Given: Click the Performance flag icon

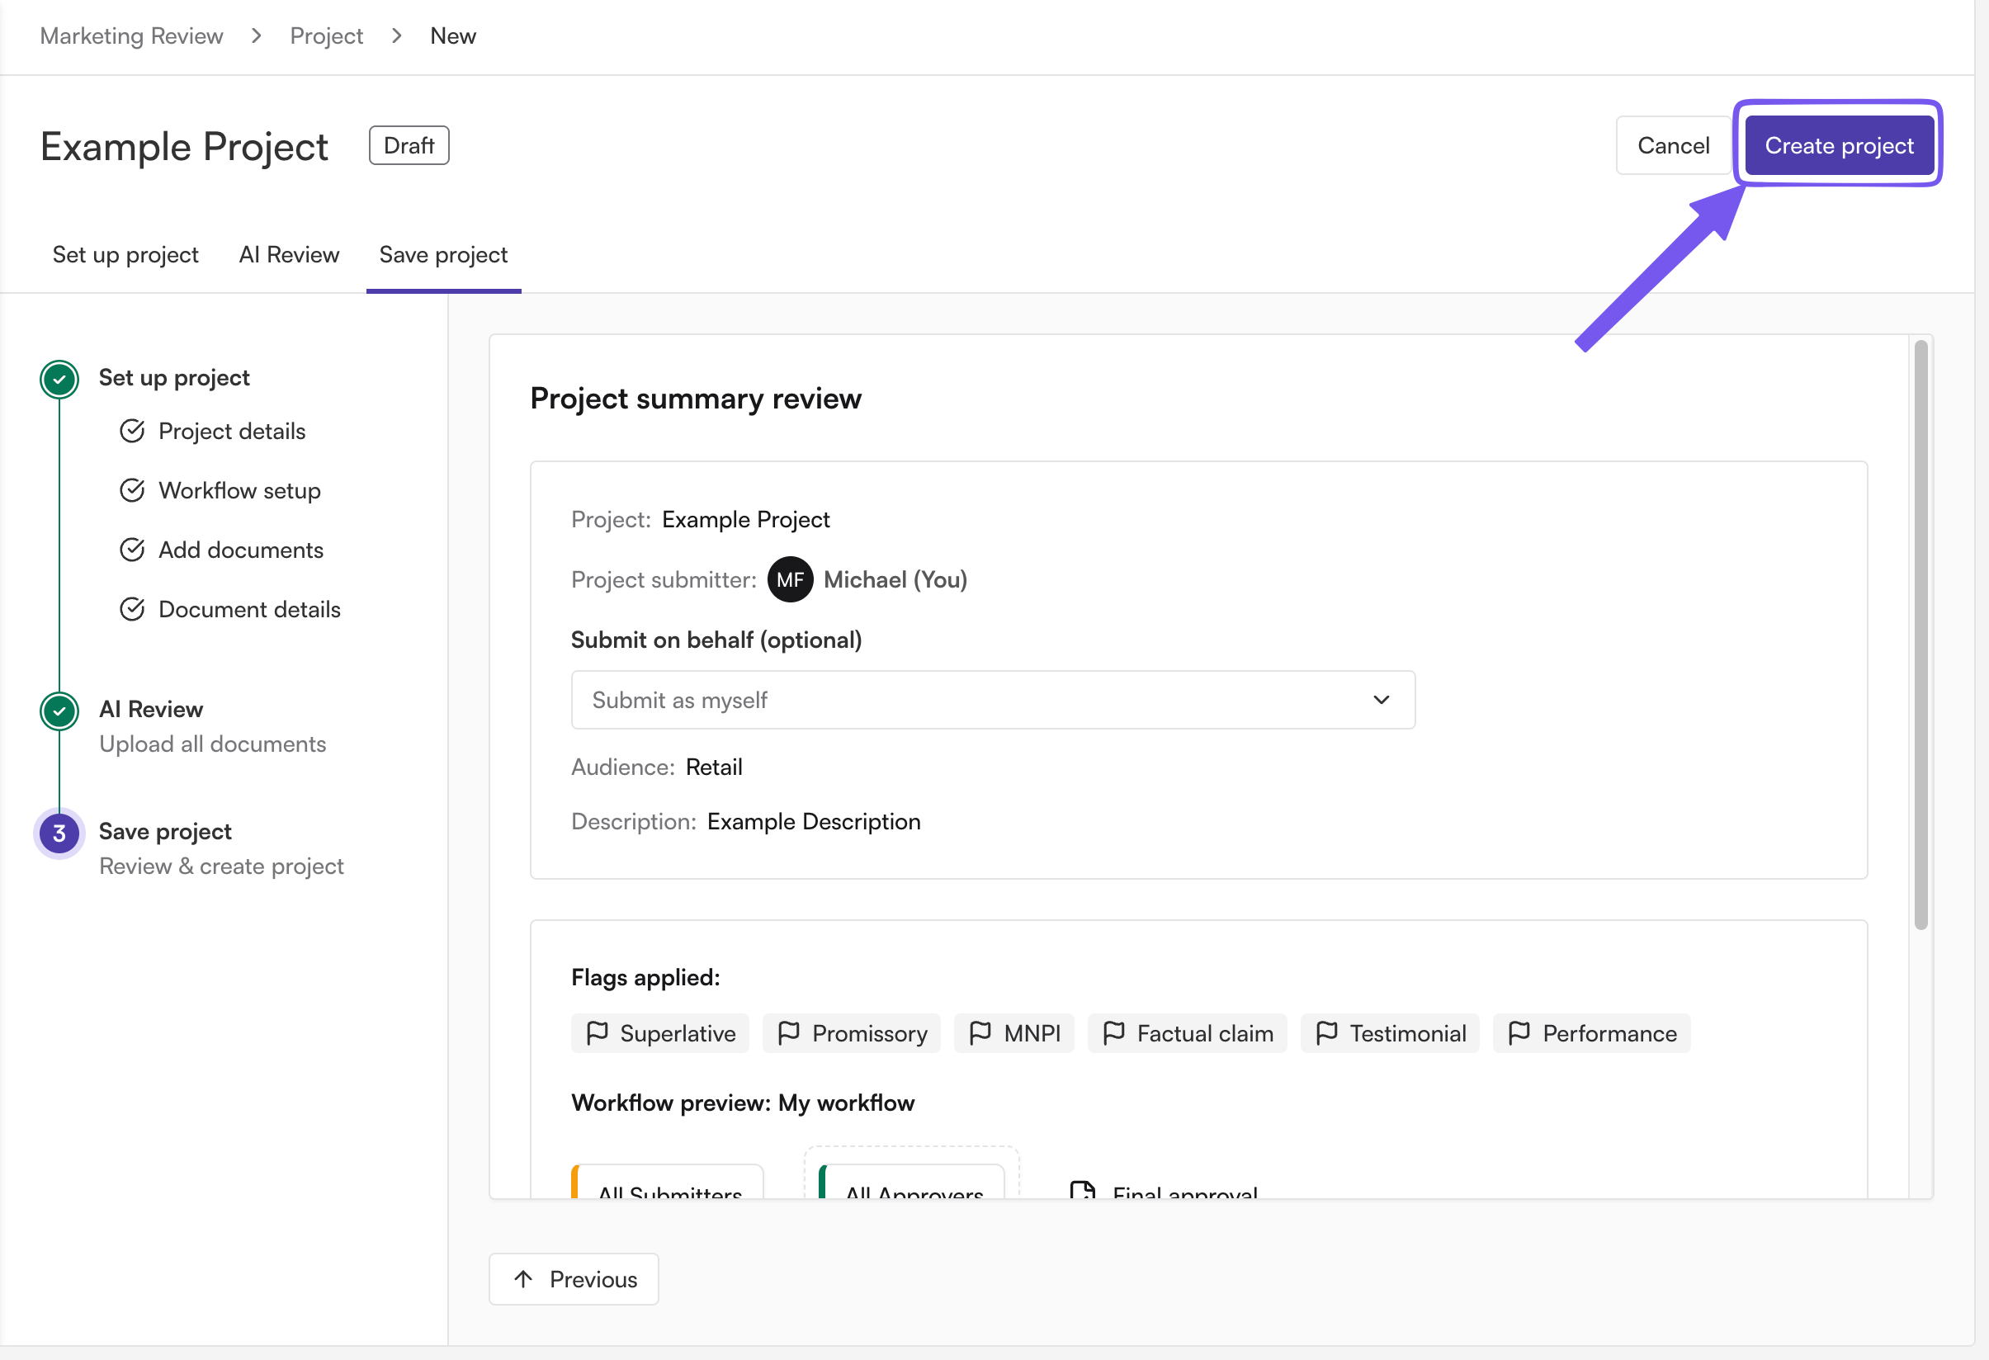Looking at the screenshot, I should point(1519,1033).
